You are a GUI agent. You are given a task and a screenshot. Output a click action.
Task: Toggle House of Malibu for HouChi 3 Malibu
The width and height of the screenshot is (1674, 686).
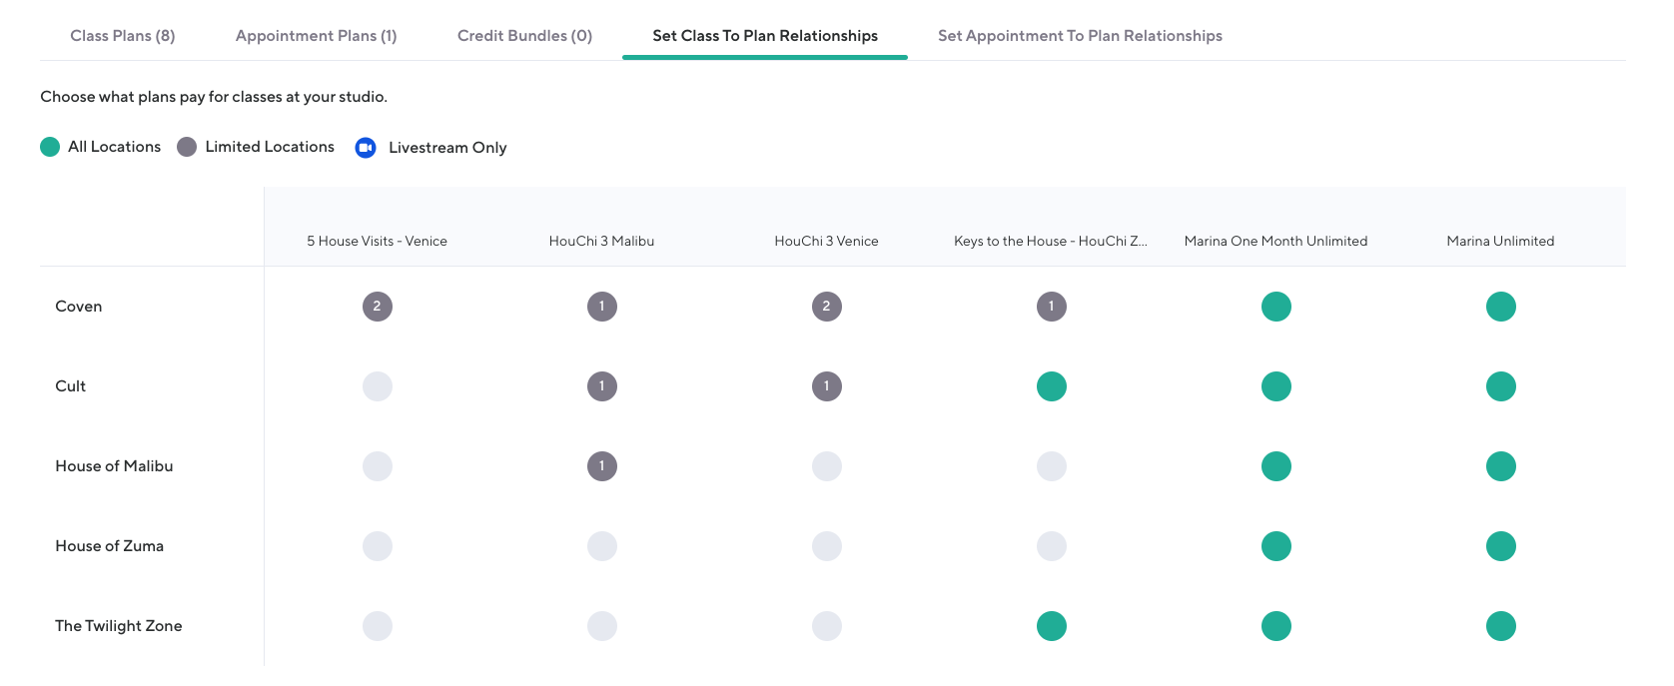pos(601,466)
